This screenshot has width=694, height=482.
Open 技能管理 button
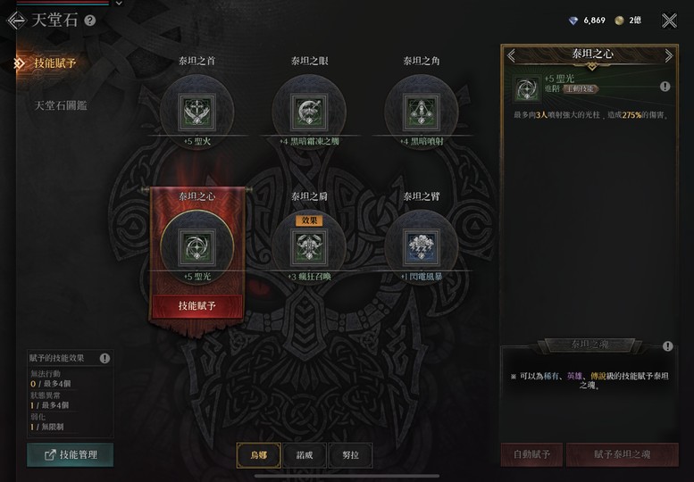[x=71, y=454]
